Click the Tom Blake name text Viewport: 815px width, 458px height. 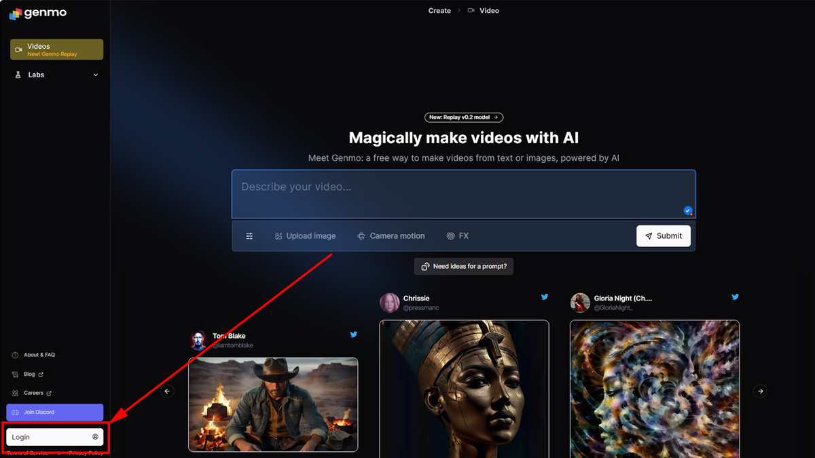tap(229, 336)
